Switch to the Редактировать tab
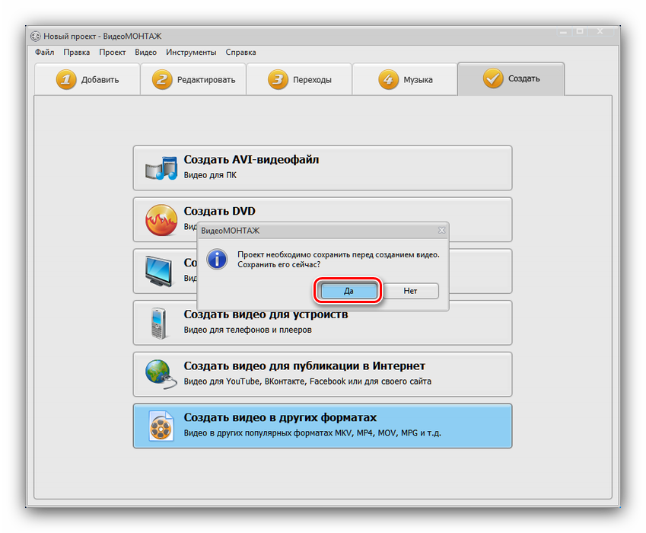Viewport: 646px width, 533px height. [x=193, y=80]
